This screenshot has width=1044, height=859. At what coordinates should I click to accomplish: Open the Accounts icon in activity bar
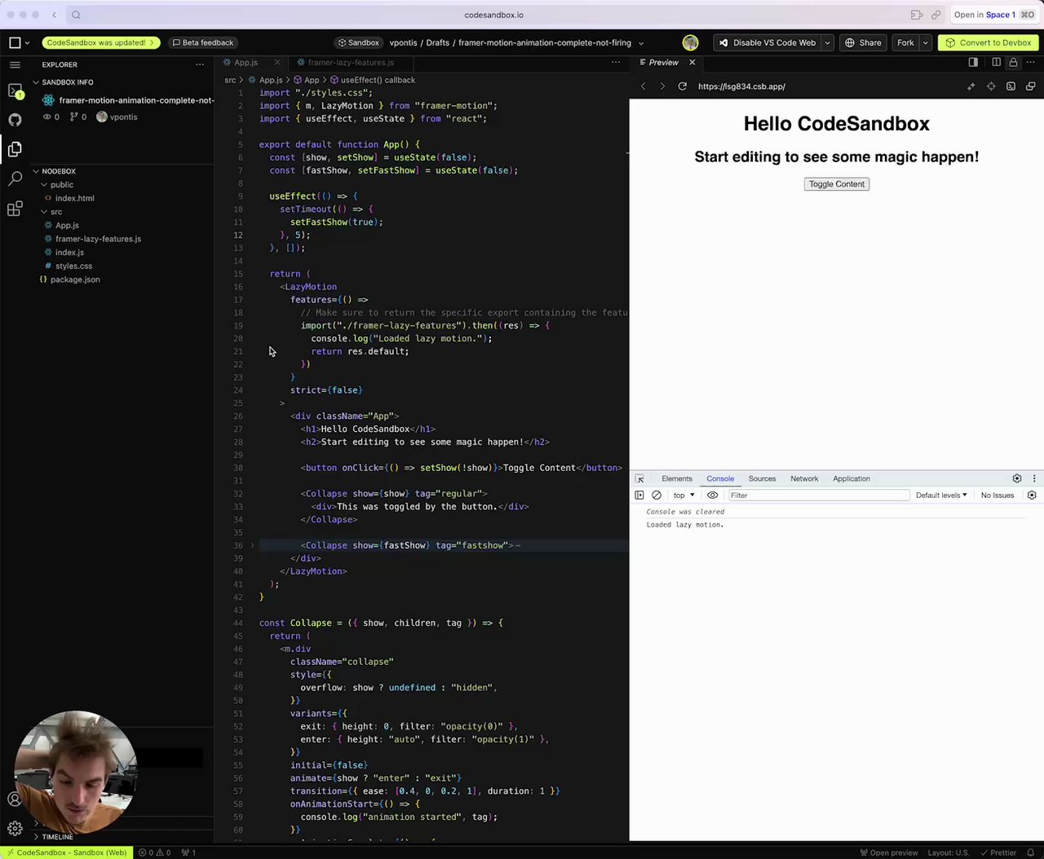pos(15,800)
